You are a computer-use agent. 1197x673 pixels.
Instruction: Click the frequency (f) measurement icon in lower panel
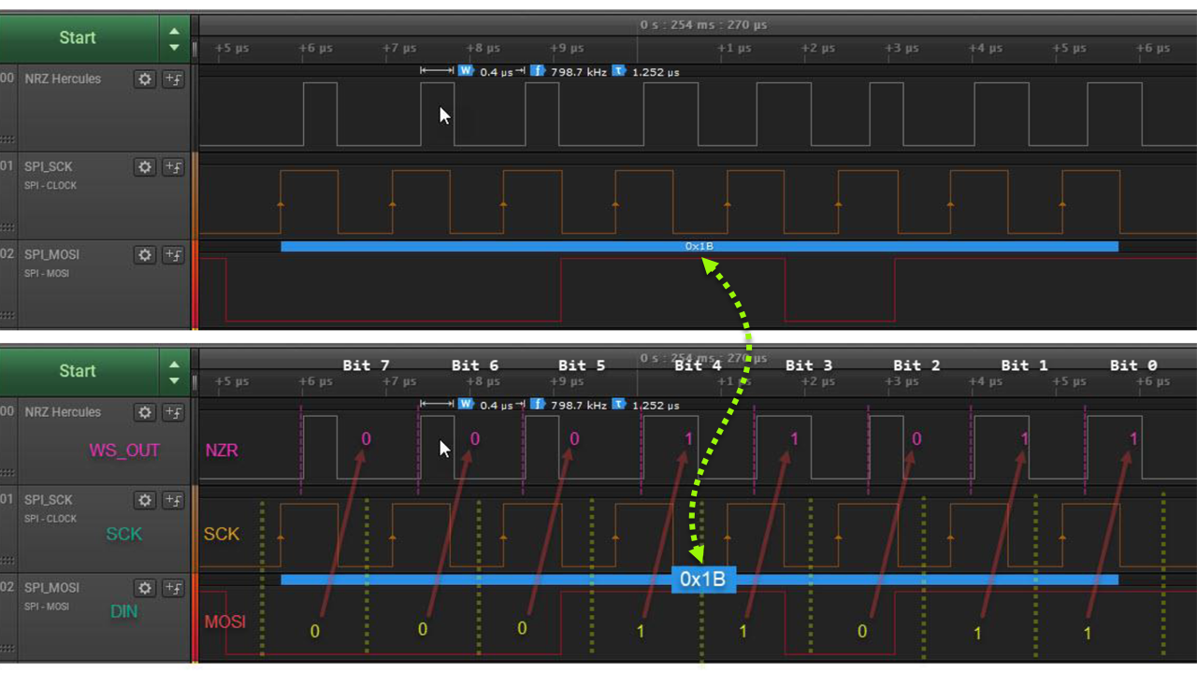[x=538, y=405]
